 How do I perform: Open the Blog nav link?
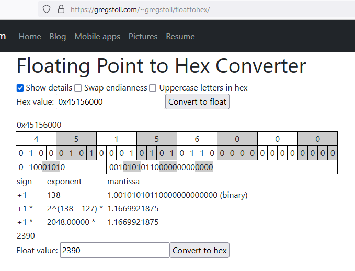pyautogui.click(x=58, y=37)
